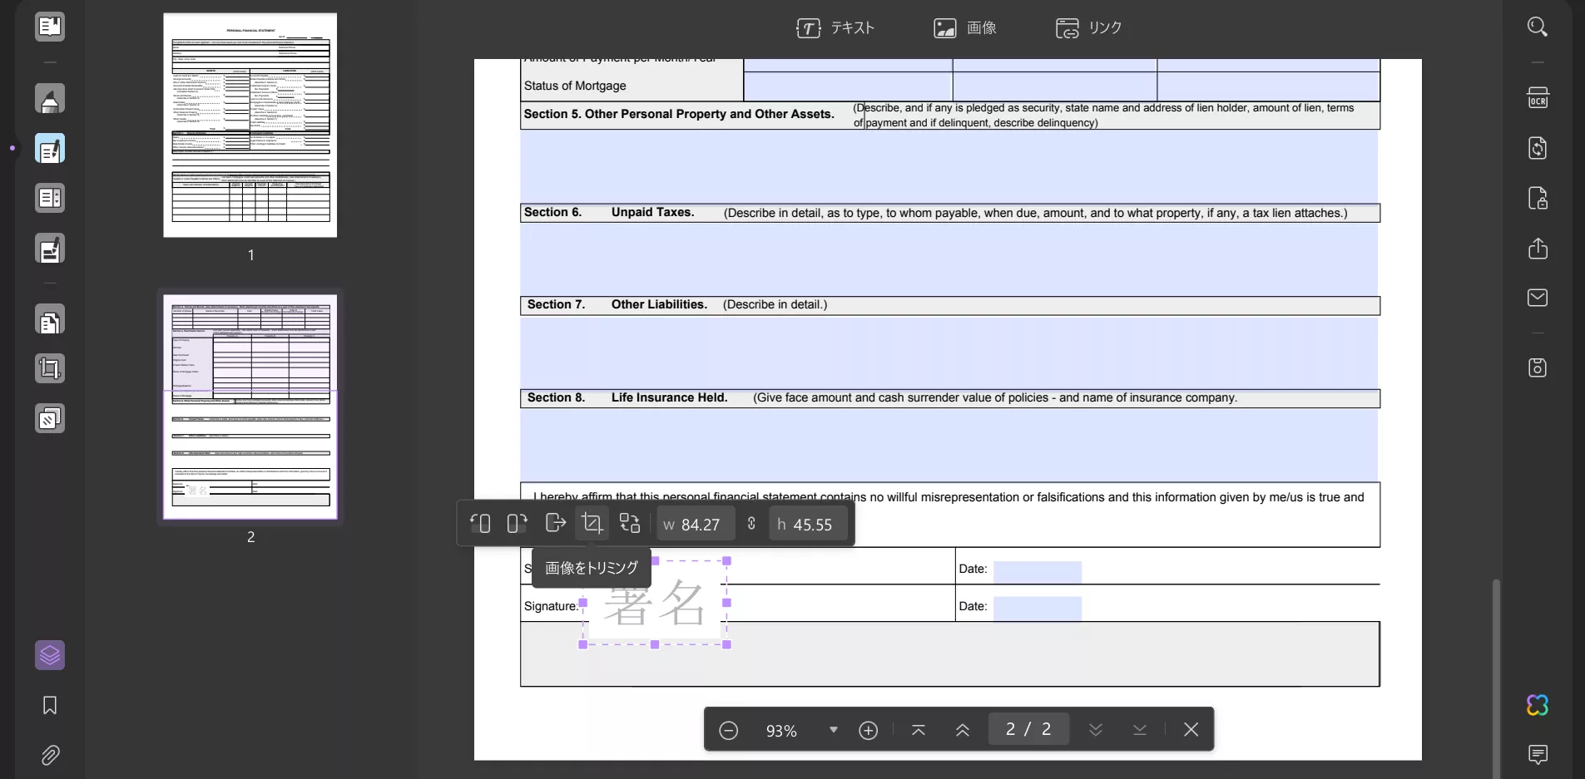
Task: Send the file by email
Action: 1538,298
